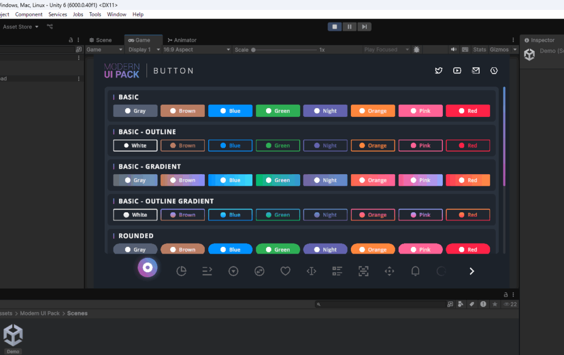This screenshot has height=355, width=564.
Task: Open the Play Focused dropdown
Action: [x=386, y=50]
